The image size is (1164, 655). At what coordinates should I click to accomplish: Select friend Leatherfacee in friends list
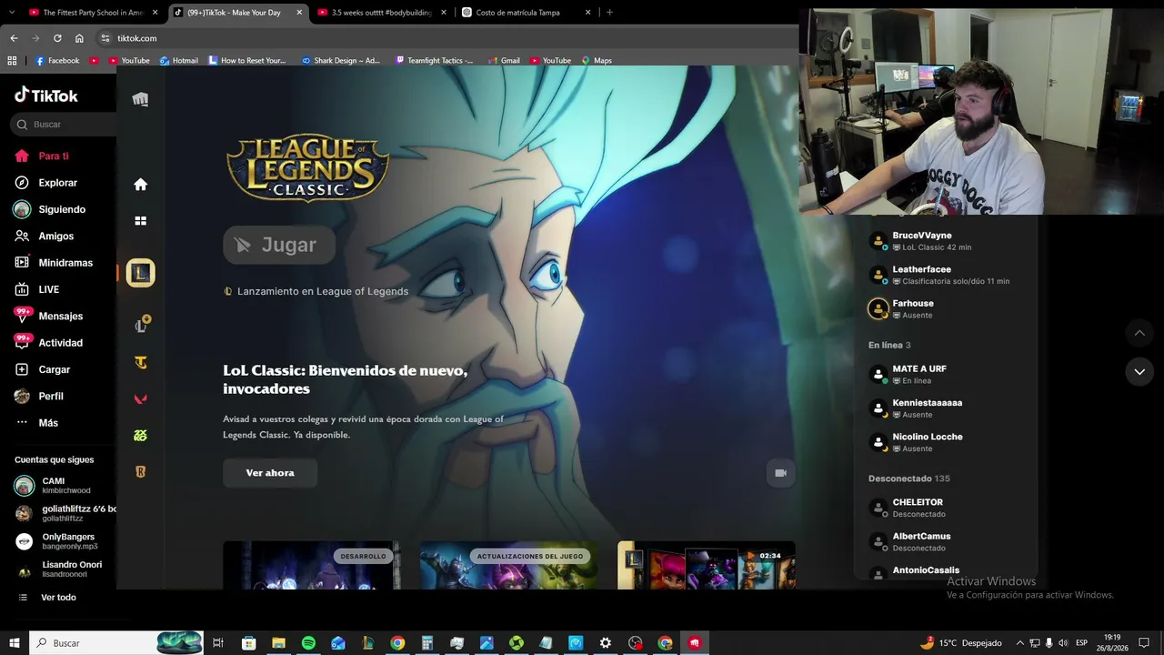[946, 275]
